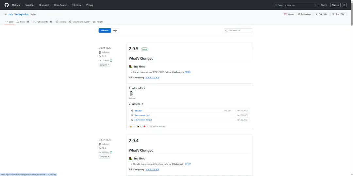Open pull request #4406
Image resolution: width=353 pixels, height=176 pixels.
188,72
